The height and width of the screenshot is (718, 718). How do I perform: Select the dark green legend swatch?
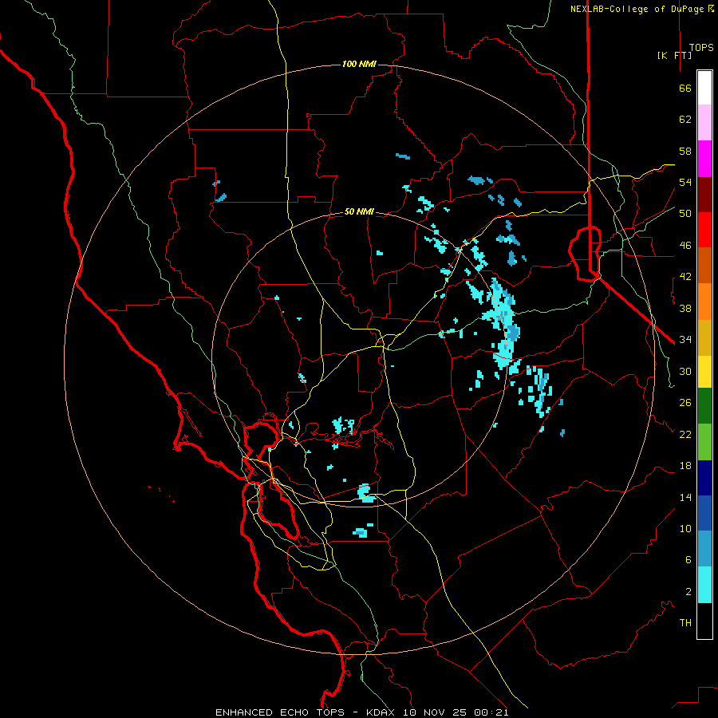(x=704, y=406)
